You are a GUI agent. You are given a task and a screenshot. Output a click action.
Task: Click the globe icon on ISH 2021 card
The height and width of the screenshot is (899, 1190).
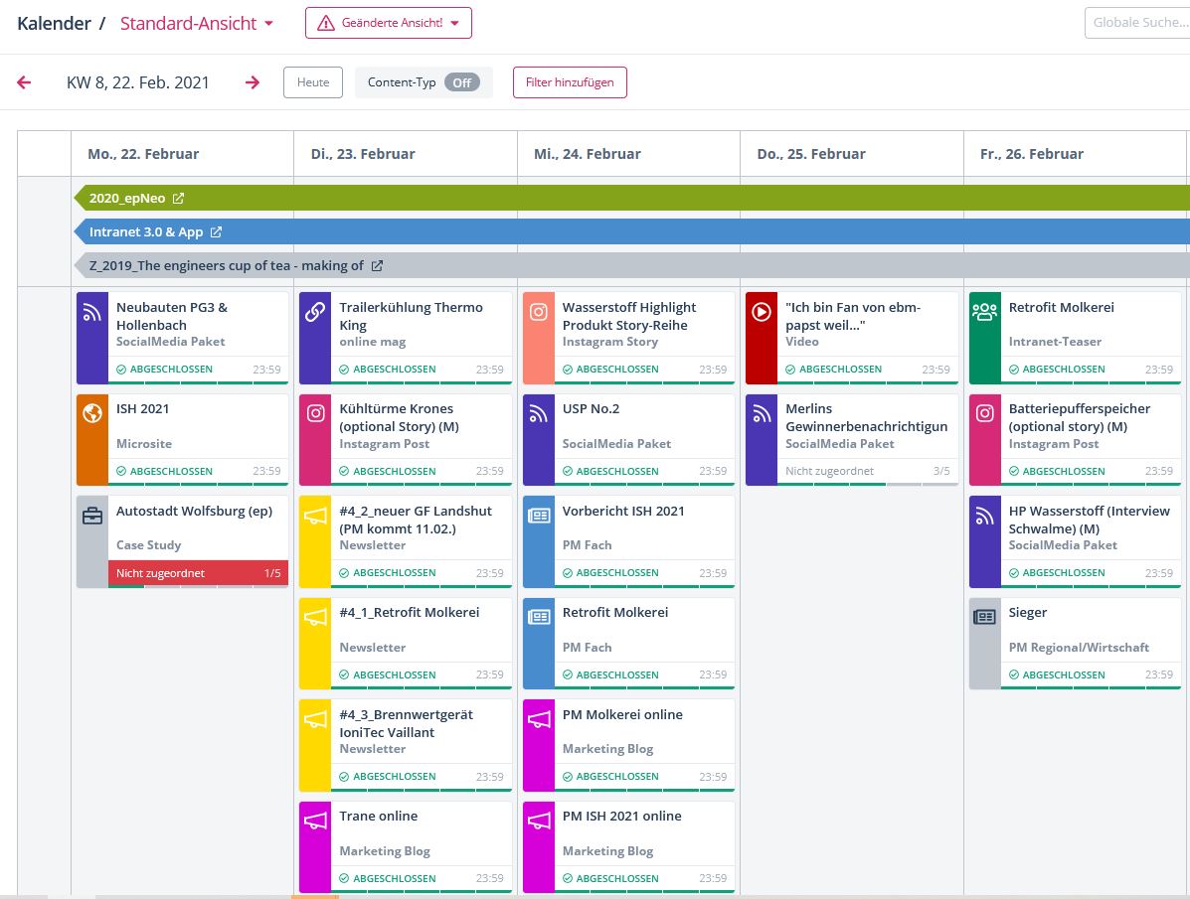tap(92, 414)
